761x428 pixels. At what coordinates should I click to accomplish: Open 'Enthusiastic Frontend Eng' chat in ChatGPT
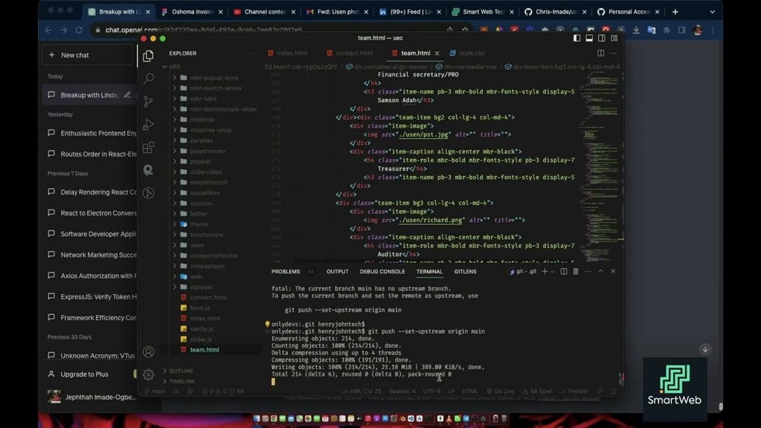92,133
